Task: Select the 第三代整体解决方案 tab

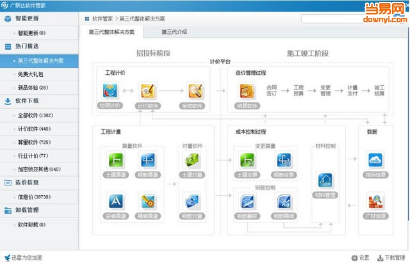Action: click(111, 32)
